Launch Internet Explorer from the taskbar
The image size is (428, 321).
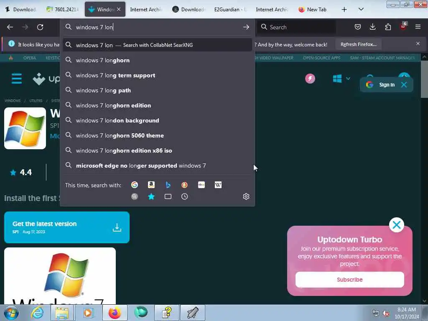(37, 313)
